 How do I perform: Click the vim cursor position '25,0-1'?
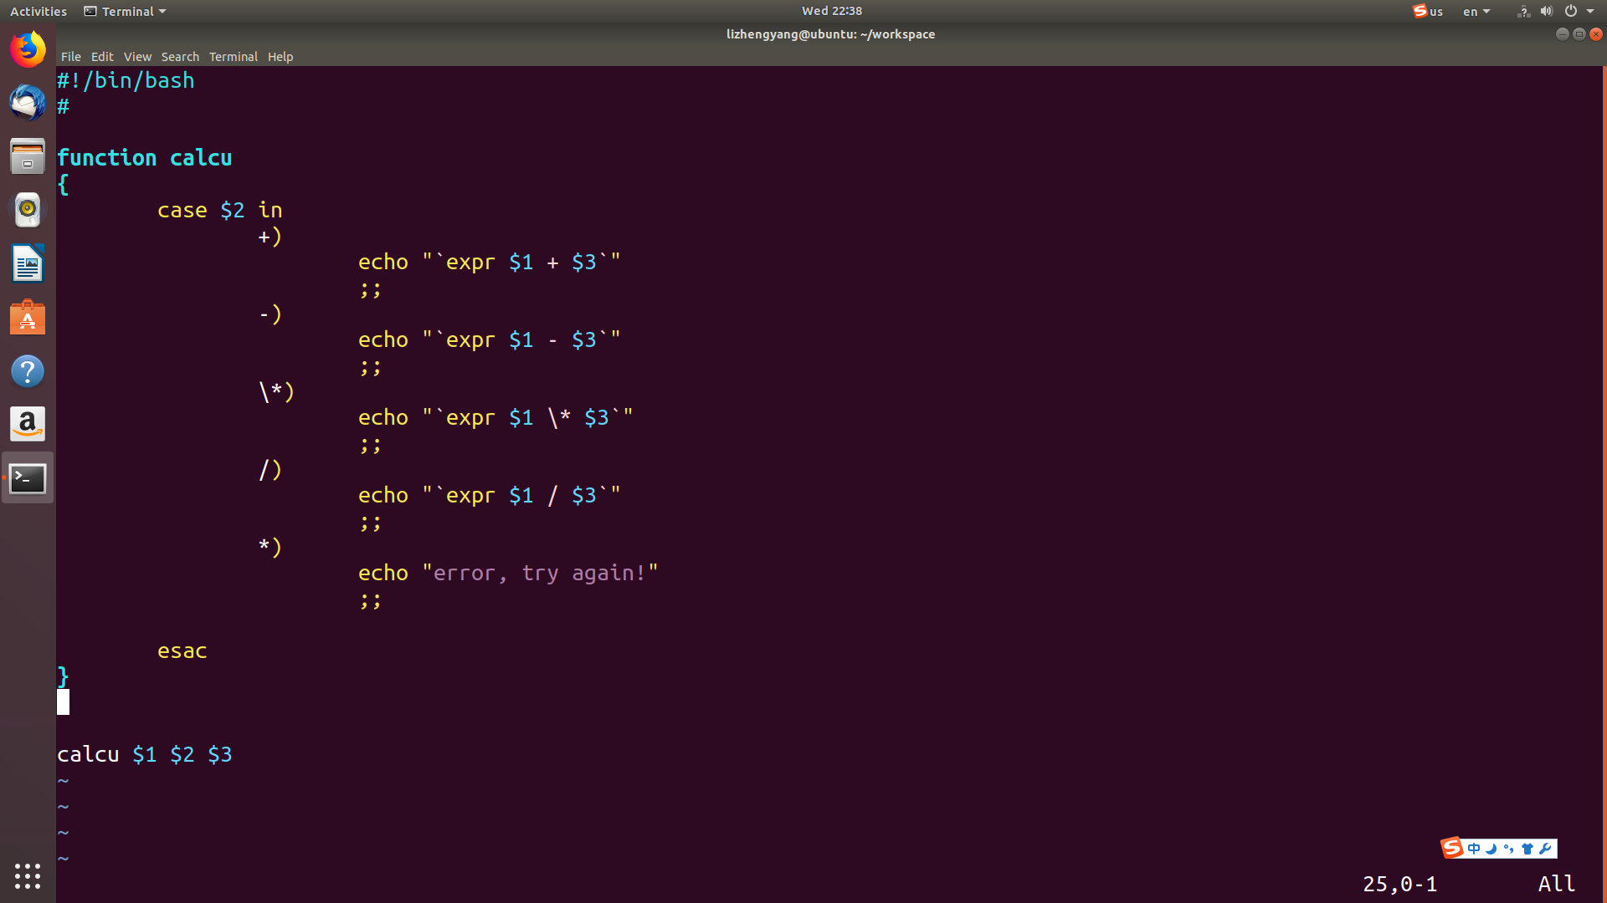point(1400,884)
